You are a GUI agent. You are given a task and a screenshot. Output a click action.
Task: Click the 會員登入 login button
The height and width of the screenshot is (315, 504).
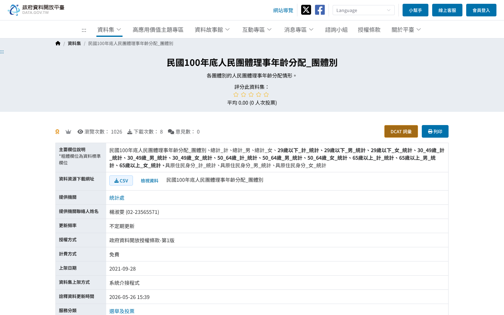[481, 10]
